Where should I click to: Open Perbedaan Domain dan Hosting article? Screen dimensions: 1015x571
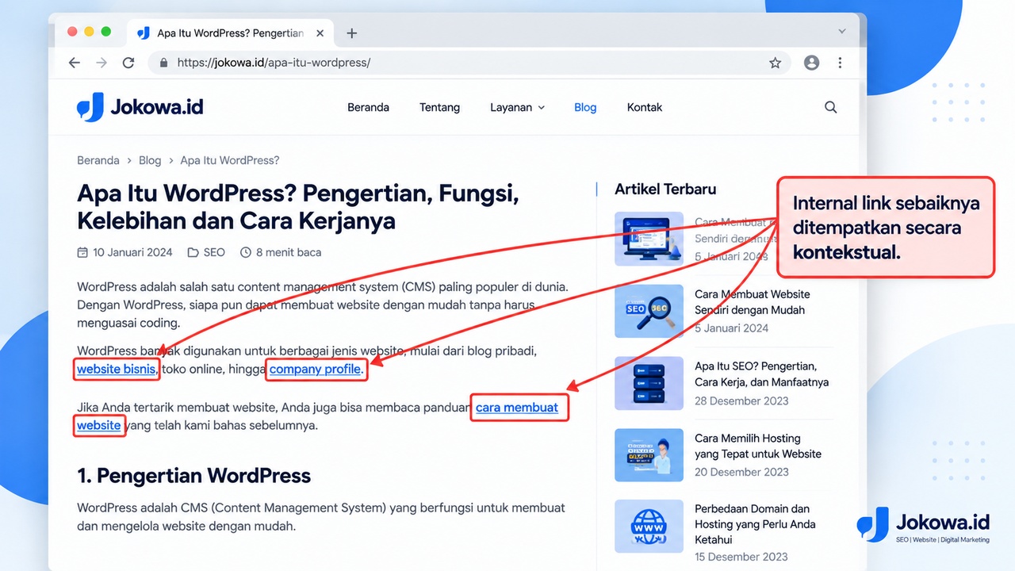point(755,524)
